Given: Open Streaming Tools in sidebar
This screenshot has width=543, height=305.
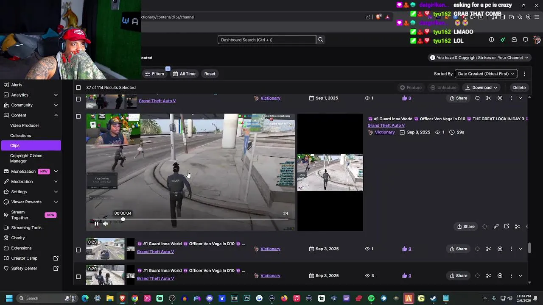Looking at the screenshot, I should (26, 228).
